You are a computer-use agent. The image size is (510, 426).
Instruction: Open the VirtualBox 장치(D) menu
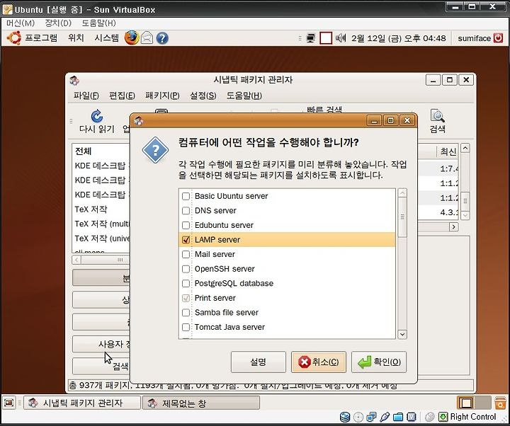click(x=58, y=23)
